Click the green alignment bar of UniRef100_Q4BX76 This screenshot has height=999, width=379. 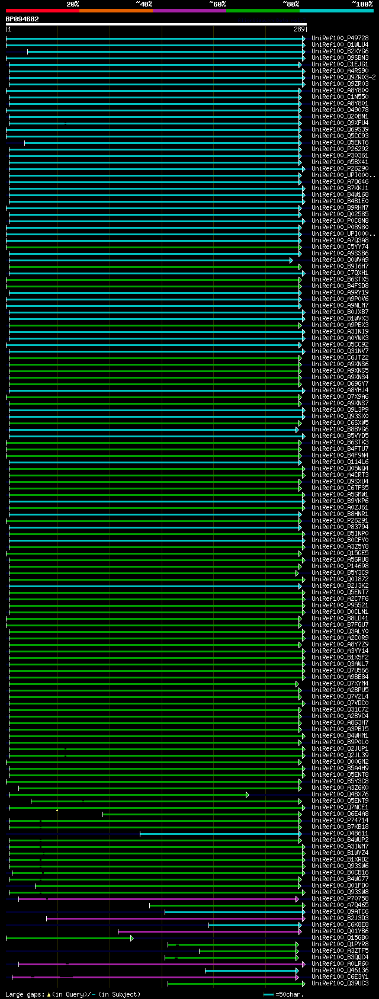coord(129,795)
